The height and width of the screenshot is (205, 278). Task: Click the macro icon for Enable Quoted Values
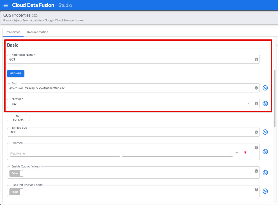[265, 173]
